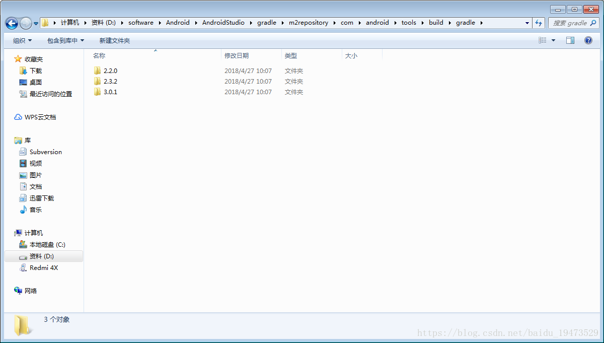Open the 2.2.0 folder
This screenshot has height=343, width=604.
[x=110, y=71]
